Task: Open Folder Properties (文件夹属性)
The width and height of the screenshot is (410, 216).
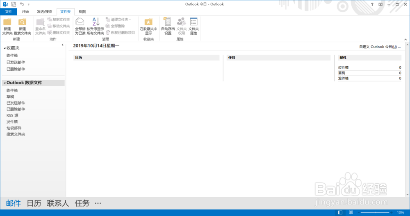Action: pyautogui.click(x=194, y=26)
